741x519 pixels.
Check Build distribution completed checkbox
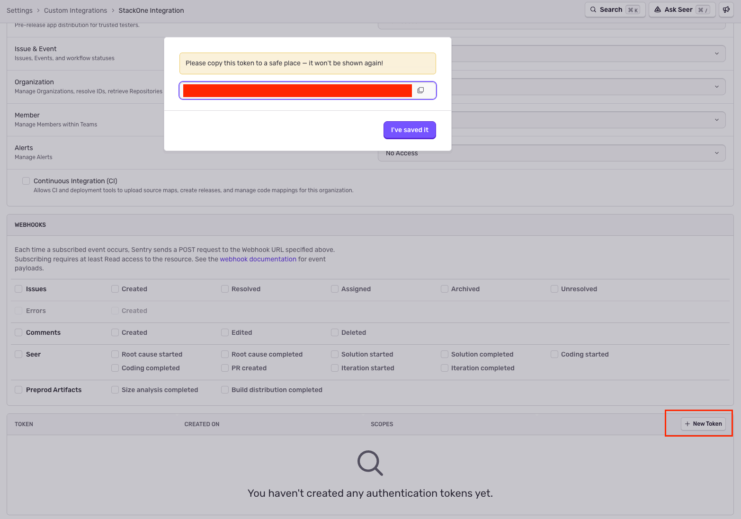point(225,390)
